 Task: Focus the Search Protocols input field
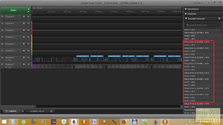pyautogui.click(x=203, y=25)
